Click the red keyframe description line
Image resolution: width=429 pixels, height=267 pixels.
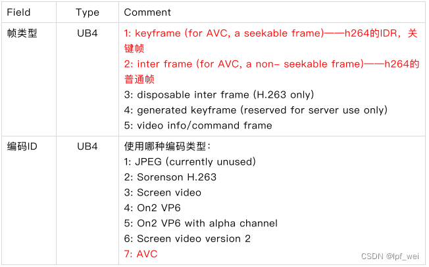[x=270, y=41]
